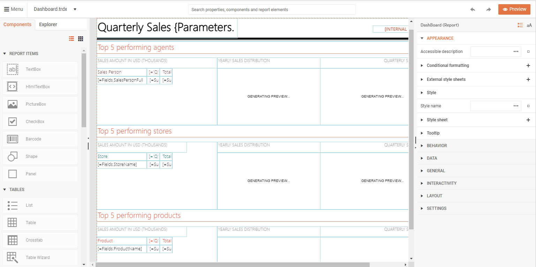536x267 pixels.
Task: Click the search properties input field
Action: (x=272, y=10)
